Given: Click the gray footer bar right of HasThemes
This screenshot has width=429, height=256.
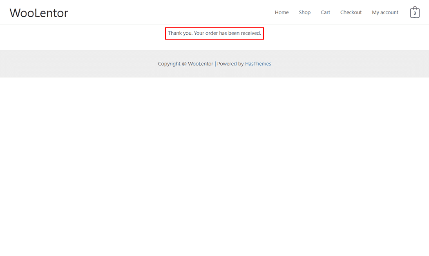Looking at the screenshot, I should coord(347,64).
